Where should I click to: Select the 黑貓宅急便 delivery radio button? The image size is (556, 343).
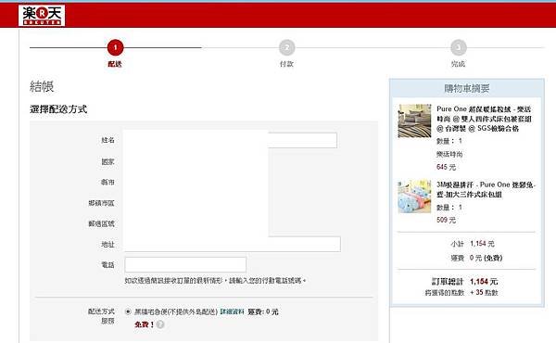128,311
